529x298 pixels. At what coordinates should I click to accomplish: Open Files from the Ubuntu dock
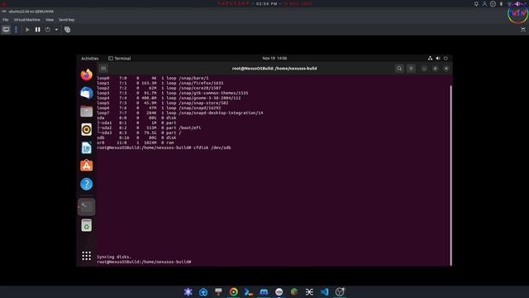[86, 111]
